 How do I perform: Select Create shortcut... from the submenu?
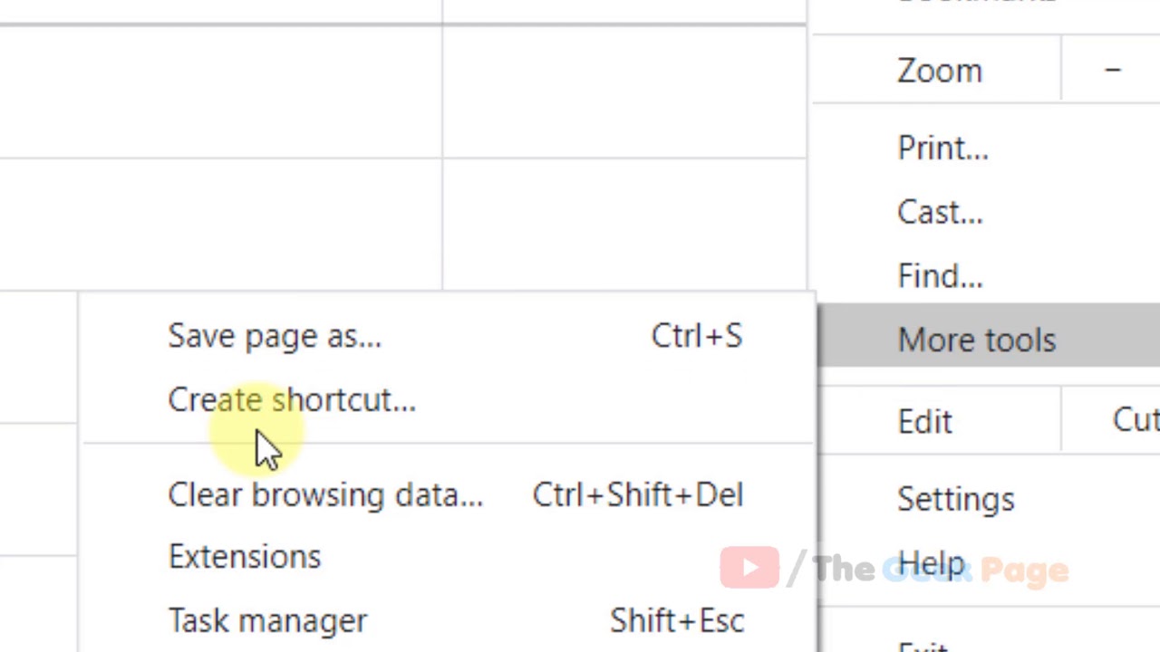tap(292, 399)
